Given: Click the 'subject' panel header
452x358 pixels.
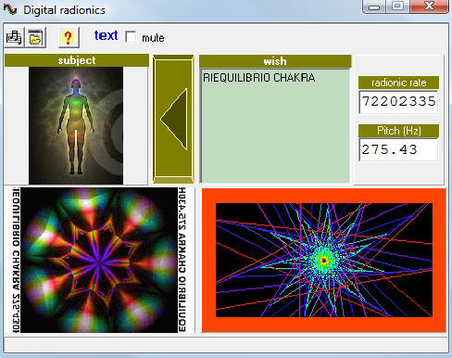Looking at the screenshot, I should click(x=77, y=60).
